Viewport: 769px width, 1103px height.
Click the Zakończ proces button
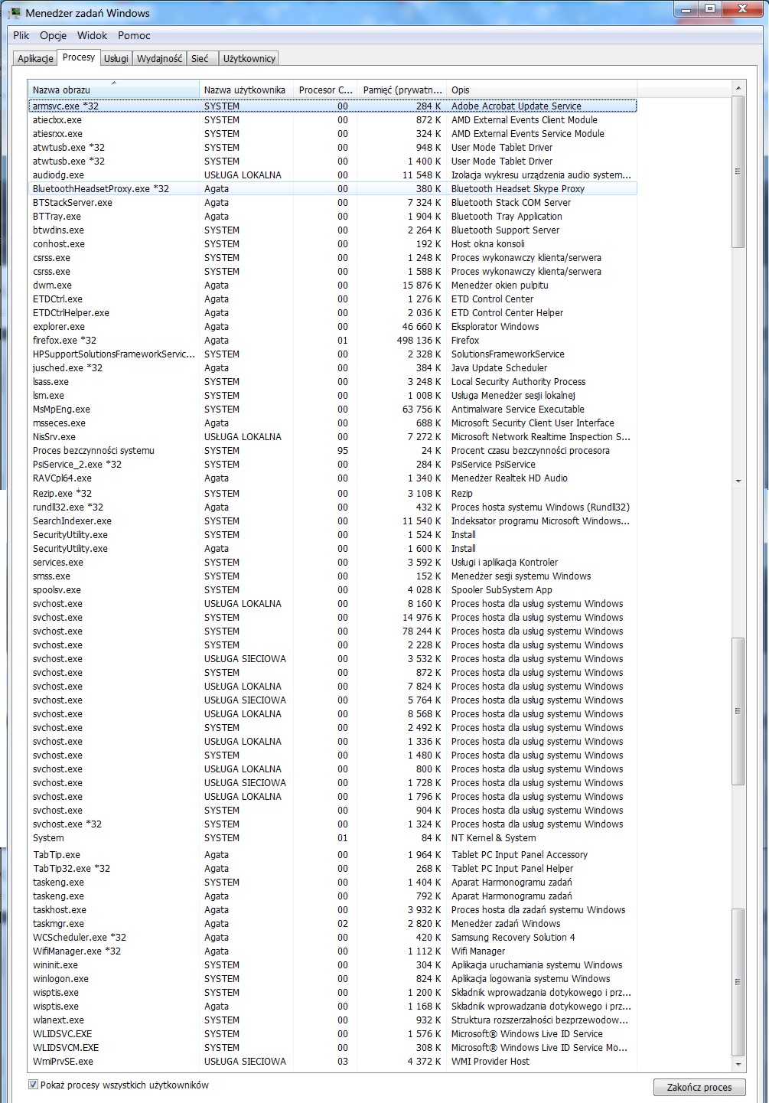[699, 1087]
